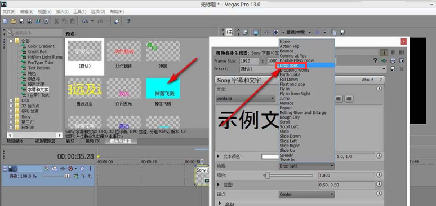436x206 pixels.
Task: Click save snapshot to file icon in preview toolbar
Action: coord(342,33)
